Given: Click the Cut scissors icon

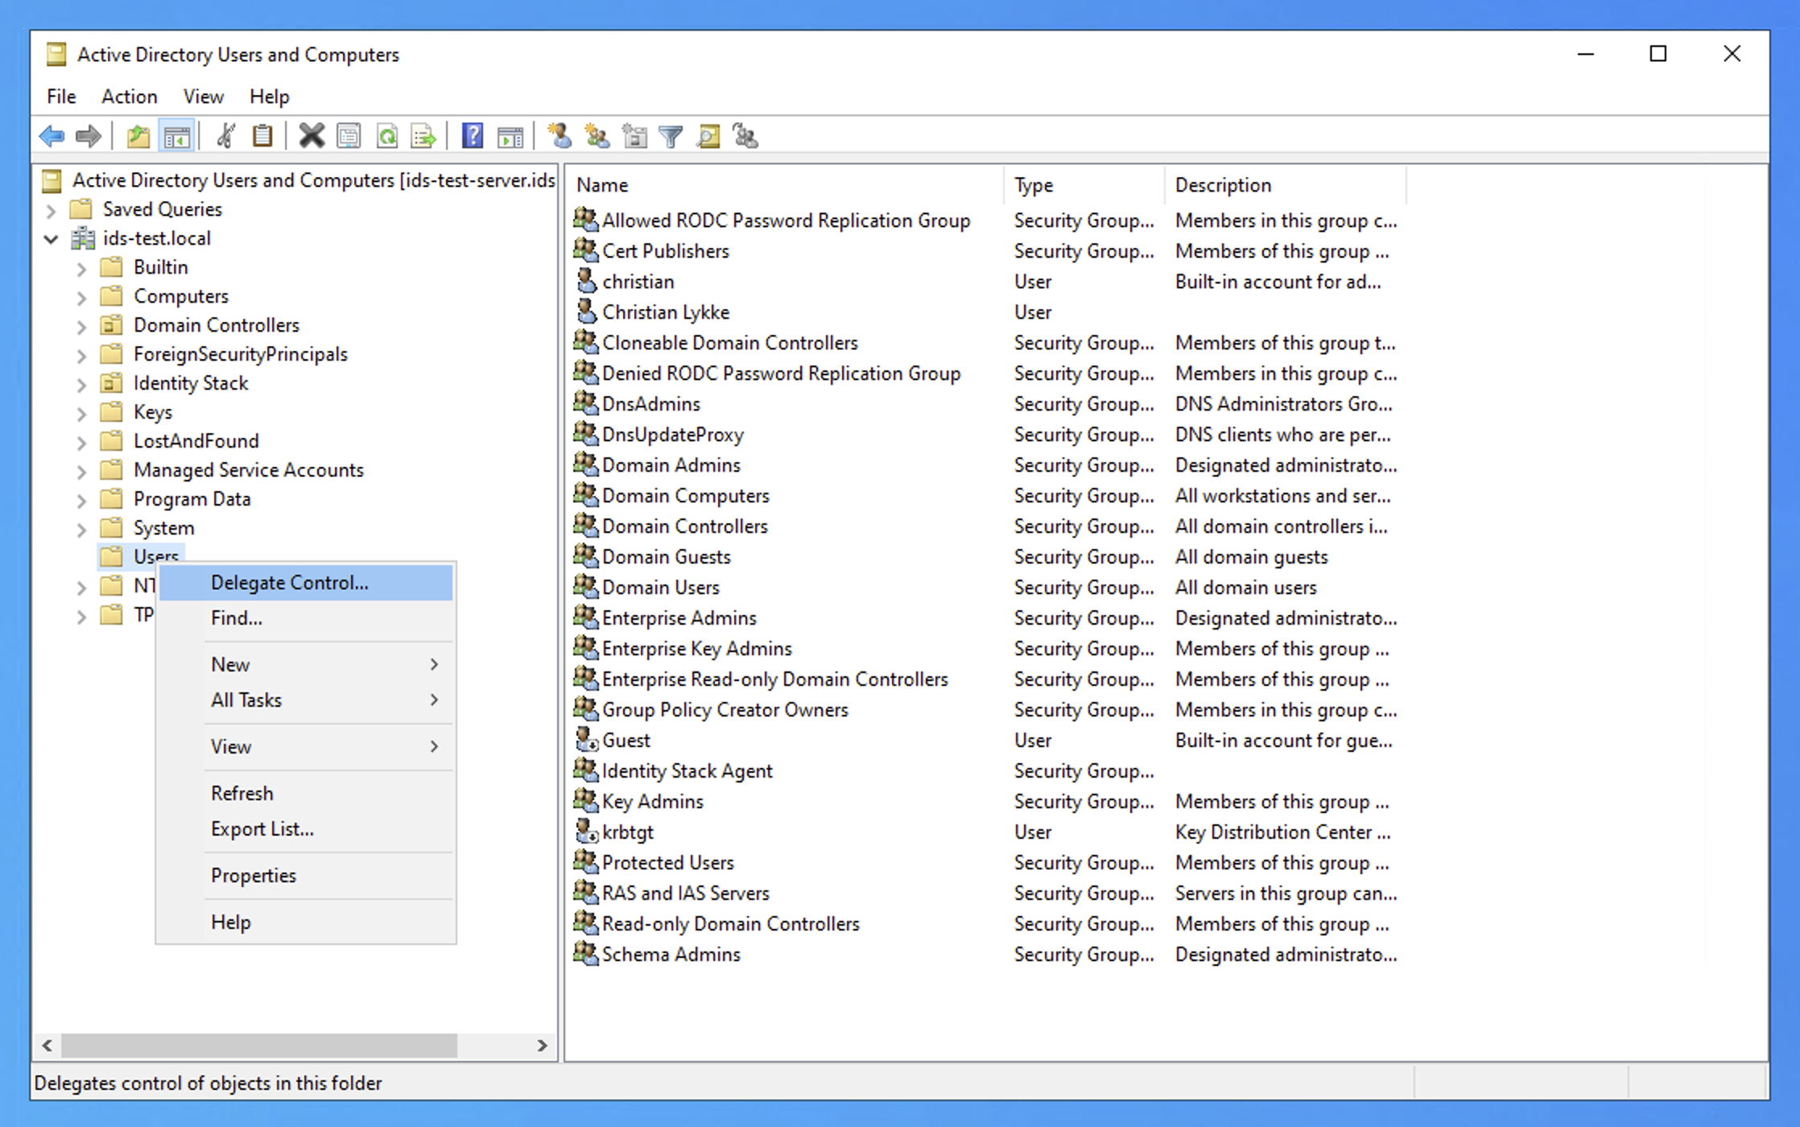Looking at the screenshot, I should (x=226, y=136).
